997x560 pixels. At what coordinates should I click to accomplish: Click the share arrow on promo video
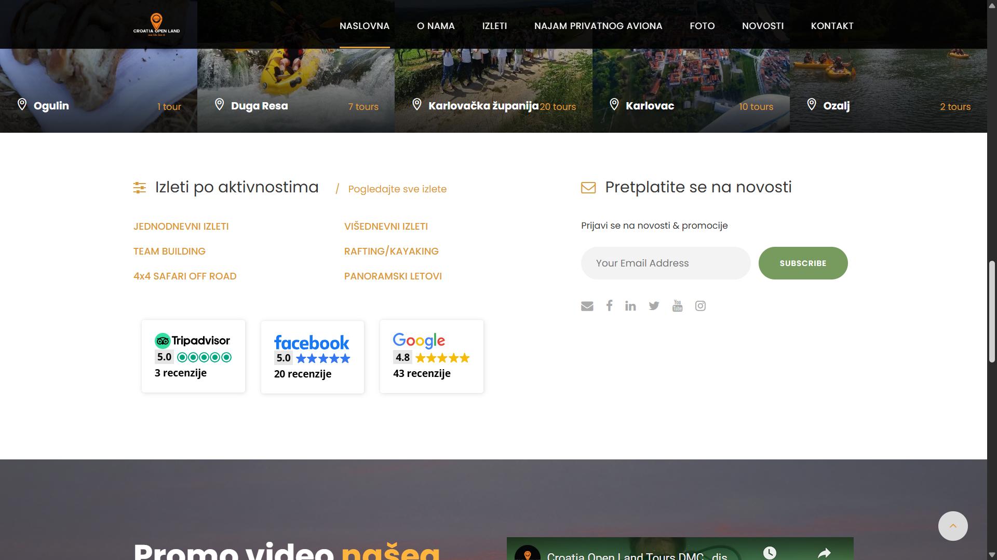click(x=824, y=553)
